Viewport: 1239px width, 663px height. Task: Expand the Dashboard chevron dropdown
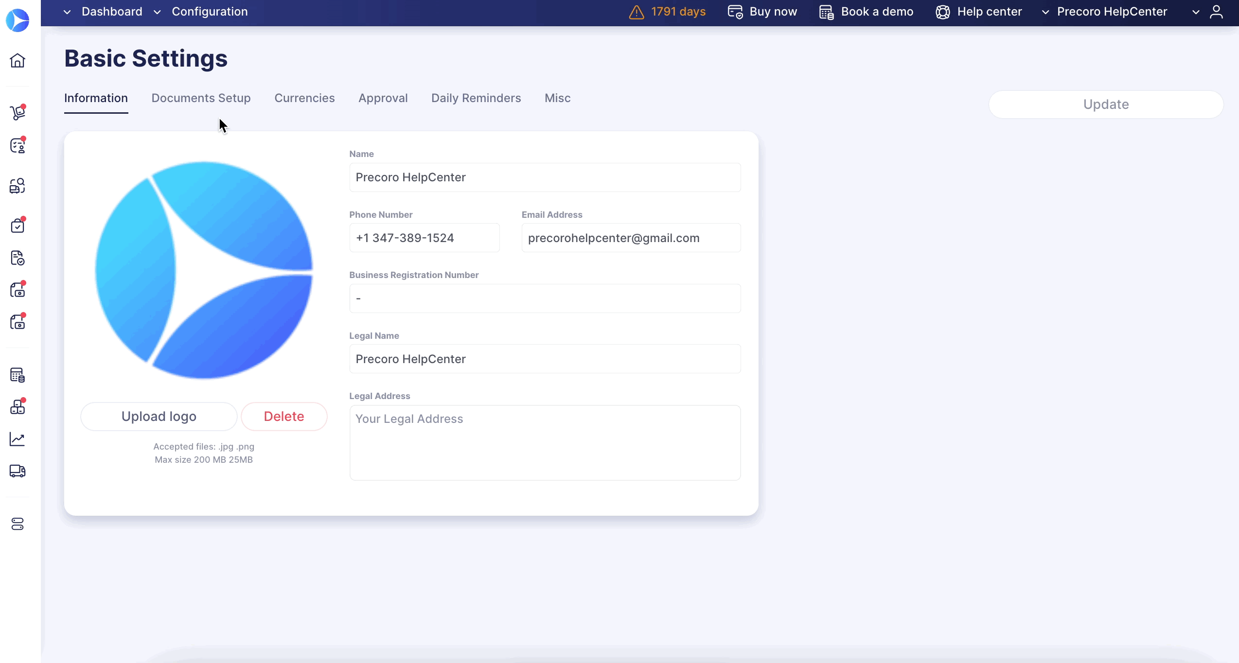coord(67,12)
